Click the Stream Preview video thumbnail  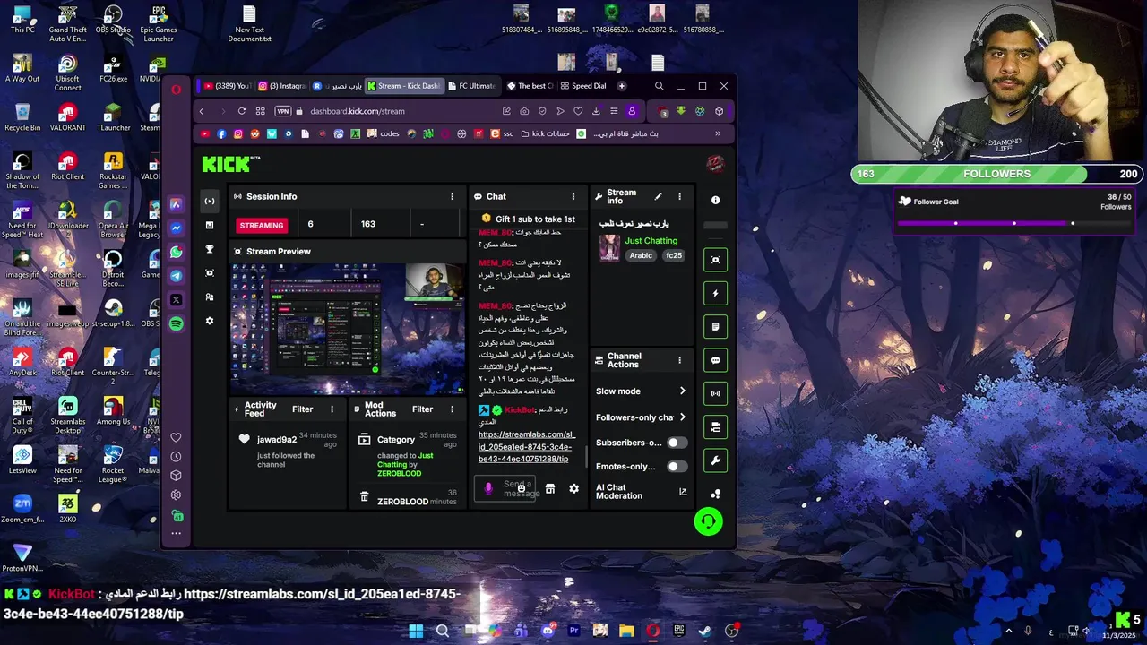(x=348, y=328)
